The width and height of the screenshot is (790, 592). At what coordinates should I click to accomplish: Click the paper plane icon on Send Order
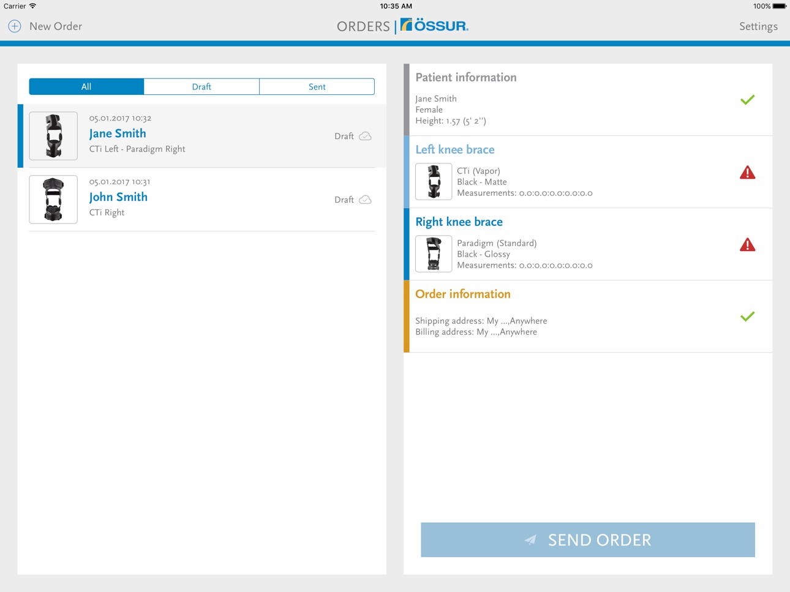click(x=530, y=540)
